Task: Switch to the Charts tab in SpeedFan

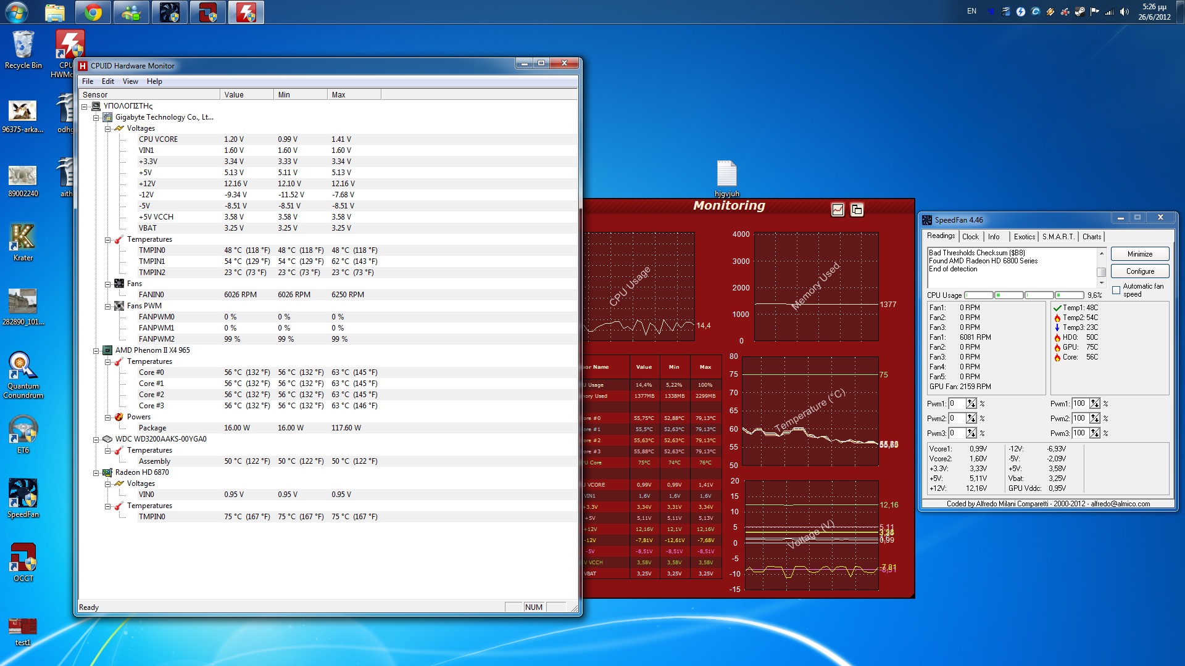Action: pyautogui.click(x=1091, y=237)
